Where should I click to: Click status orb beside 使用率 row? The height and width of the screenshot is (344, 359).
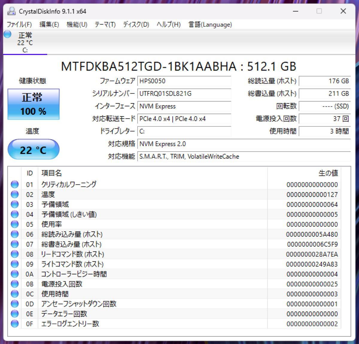click(x=15, y=224)
